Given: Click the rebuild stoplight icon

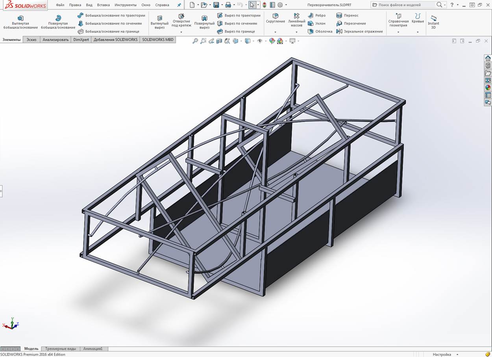Looking at the screenshot, I should (x=264, y=5).
